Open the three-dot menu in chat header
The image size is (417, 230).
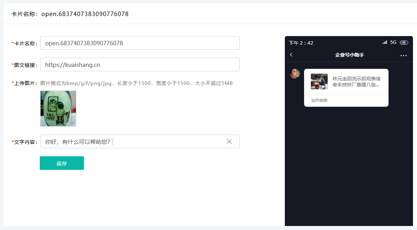[x=403, y=55]
